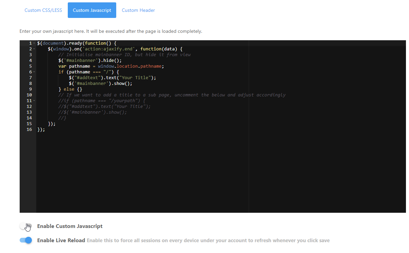Place cursor on 'action:ajaxify.end' string

[108, 49]
